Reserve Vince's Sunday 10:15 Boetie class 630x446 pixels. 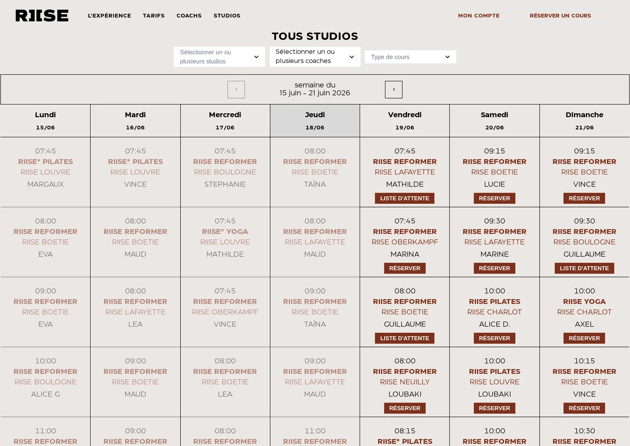[584, 408]
